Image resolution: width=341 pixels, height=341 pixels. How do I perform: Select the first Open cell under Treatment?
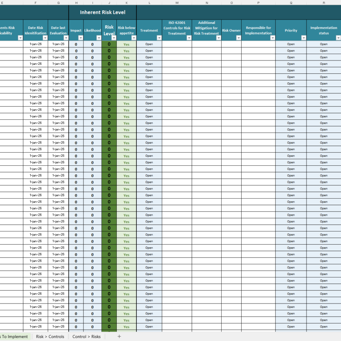[149, 44]
